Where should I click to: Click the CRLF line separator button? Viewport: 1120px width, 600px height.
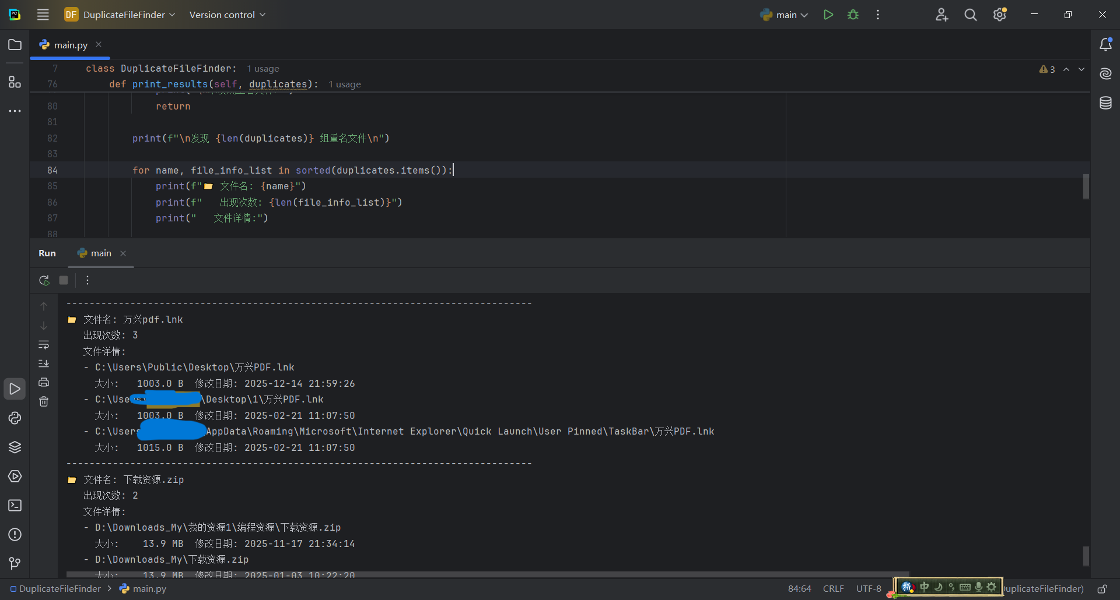(833, 589)
